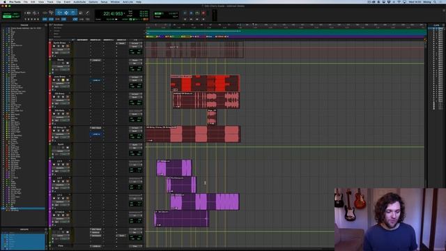The height and width of the screenshot is (251, 446).
Task: Open the Track menu
Action: point(50,1)
